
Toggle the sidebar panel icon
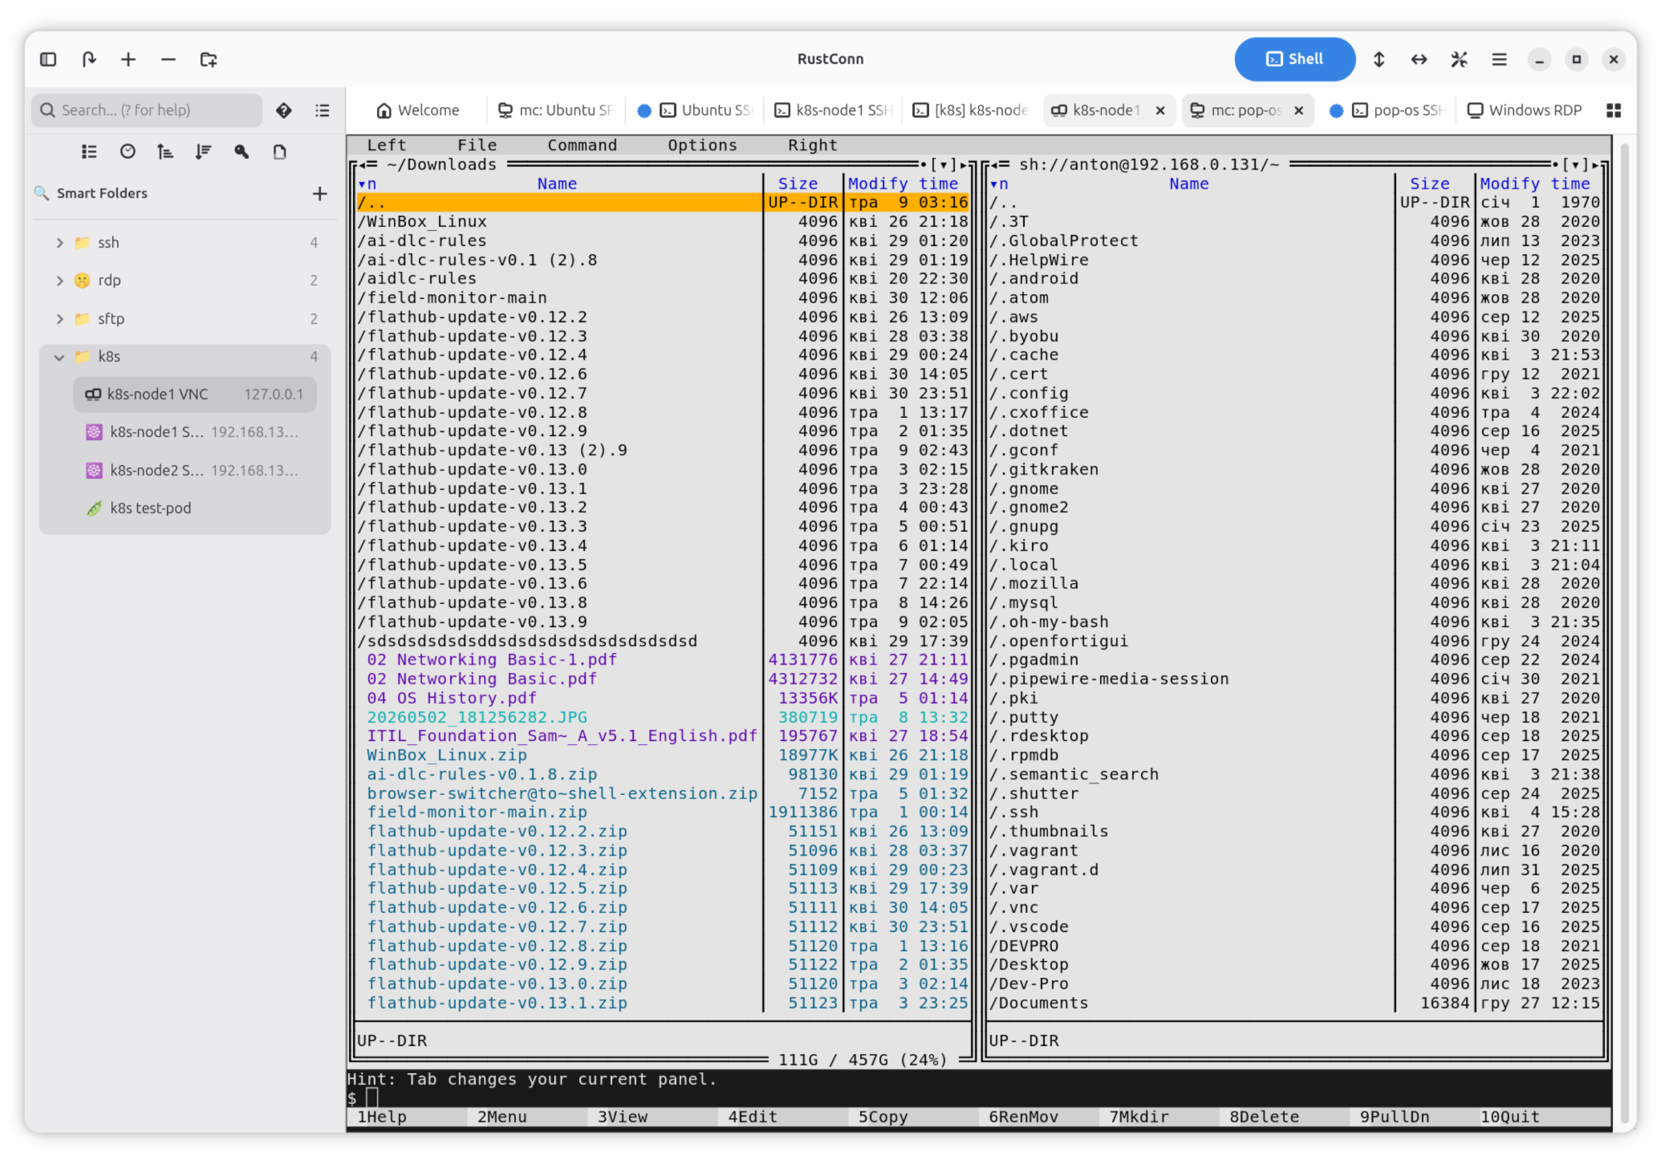point(48,59)
